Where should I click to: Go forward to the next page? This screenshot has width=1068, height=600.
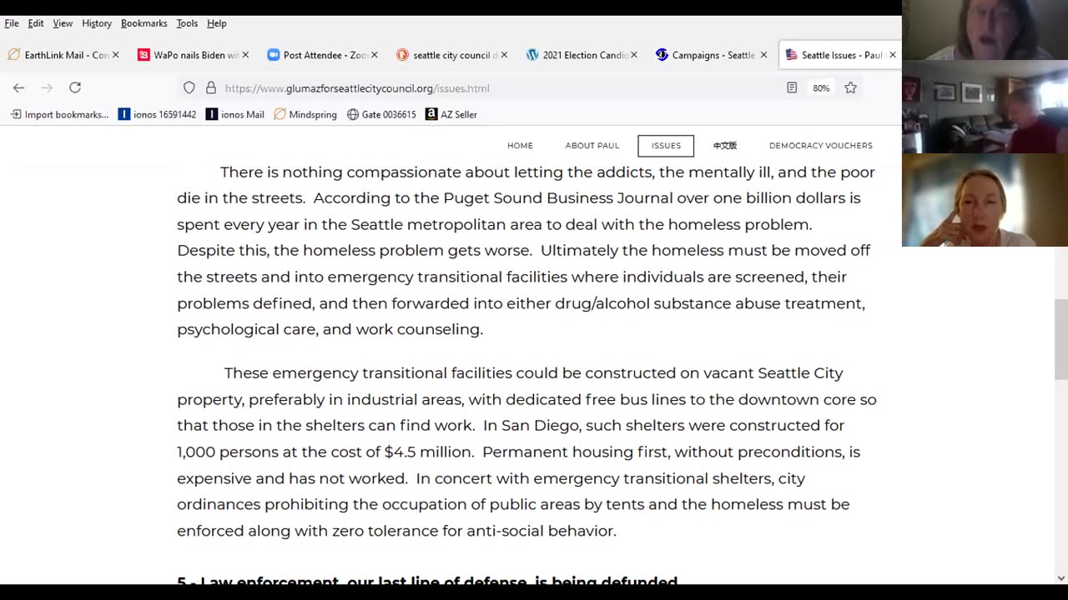tap(47, 87)
